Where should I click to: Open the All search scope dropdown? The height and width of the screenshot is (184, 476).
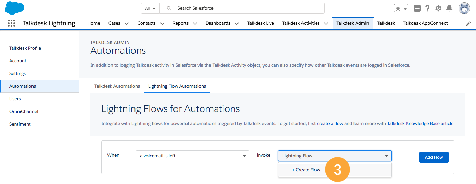pyautogui.click(x=150, y=8)
